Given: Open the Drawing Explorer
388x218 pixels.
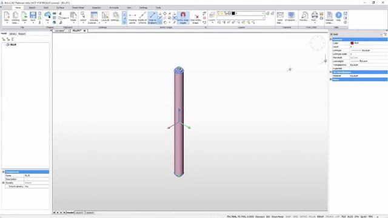Looking at the screenshot, I should [94, 18].
